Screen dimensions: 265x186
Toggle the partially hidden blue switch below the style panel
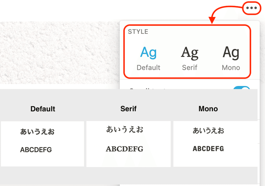coord(241,88)
